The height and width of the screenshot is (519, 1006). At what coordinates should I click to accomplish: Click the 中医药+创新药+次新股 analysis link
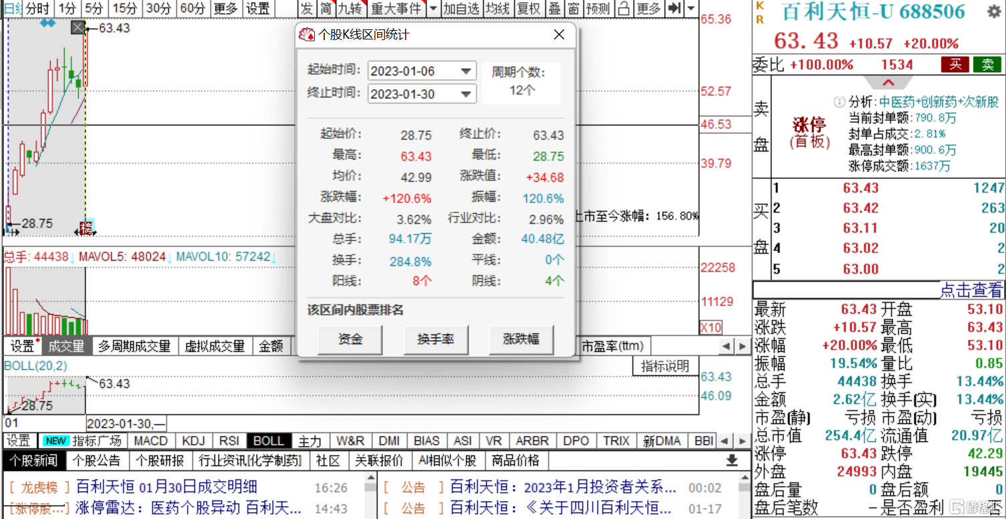click(x=938, y=102)
